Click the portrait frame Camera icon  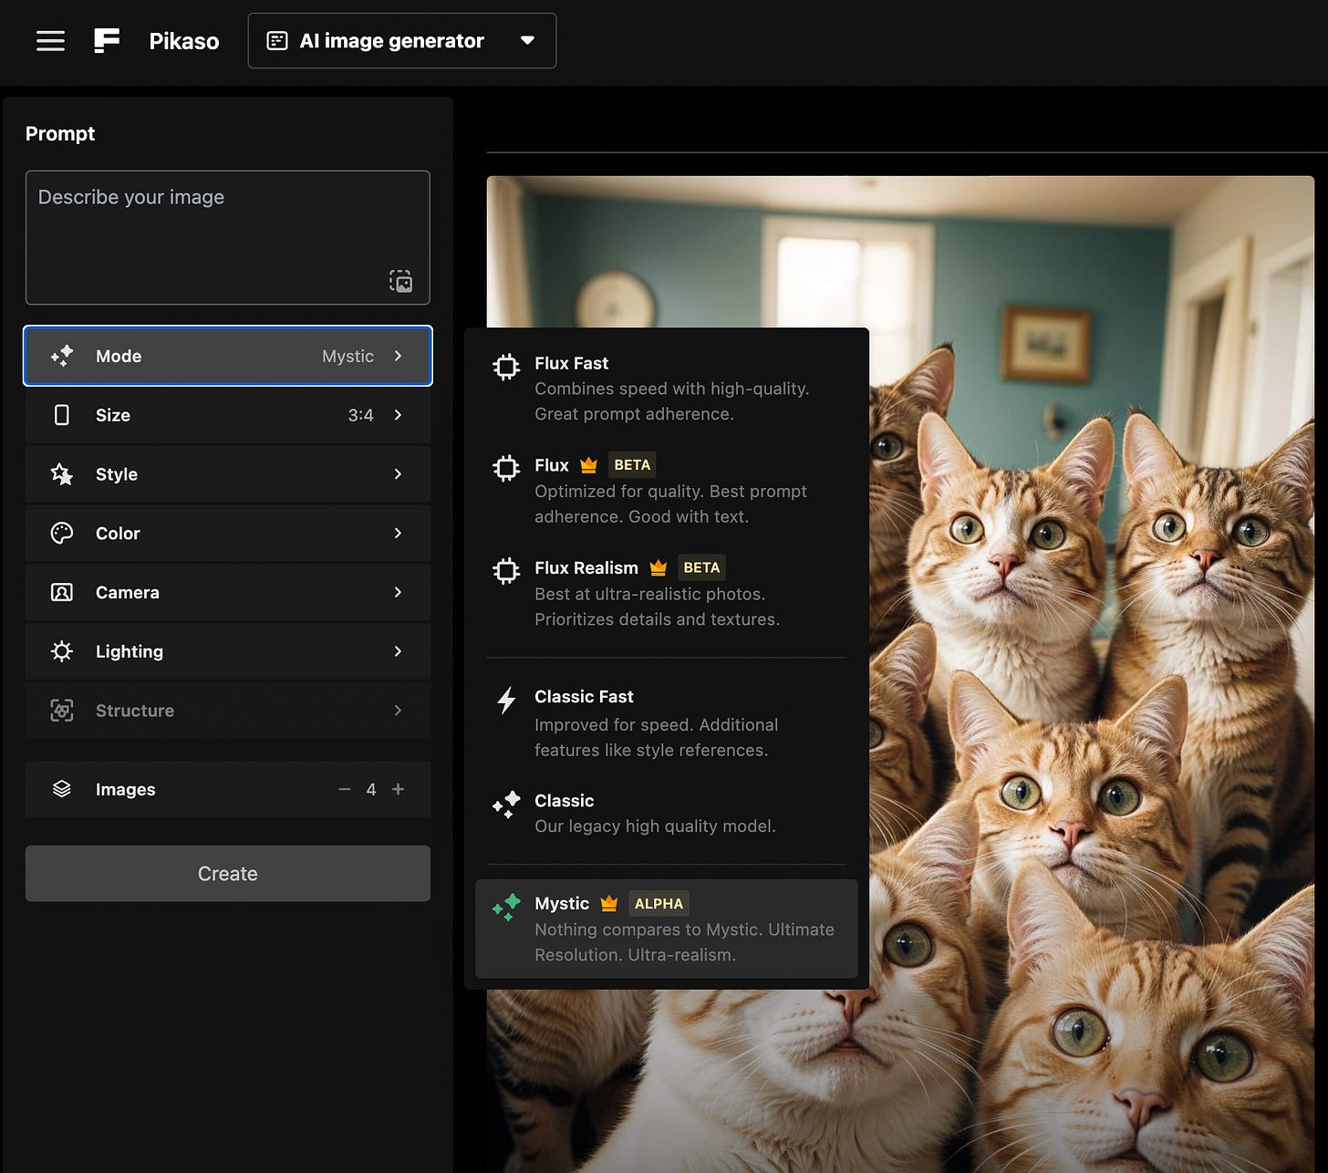tap(62, 593)
